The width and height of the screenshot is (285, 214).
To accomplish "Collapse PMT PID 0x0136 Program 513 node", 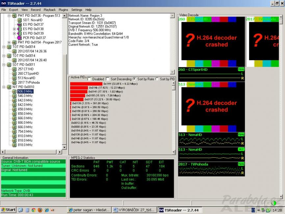I will 9,15.
